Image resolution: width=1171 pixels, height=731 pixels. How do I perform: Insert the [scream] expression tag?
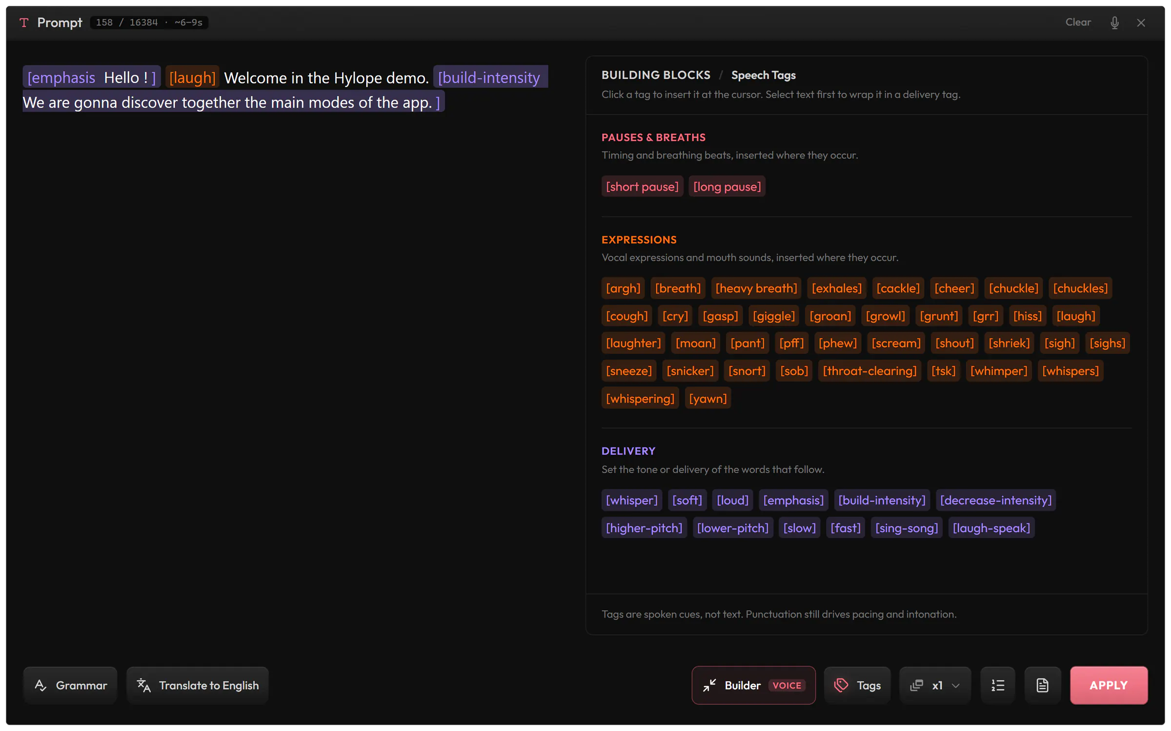pos(896,343)
